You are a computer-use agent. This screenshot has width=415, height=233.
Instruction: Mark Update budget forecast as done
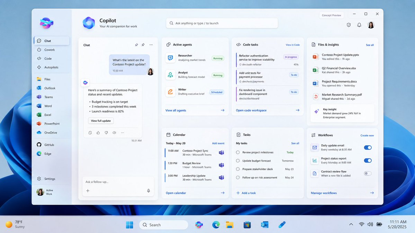(x=238, y=161)
